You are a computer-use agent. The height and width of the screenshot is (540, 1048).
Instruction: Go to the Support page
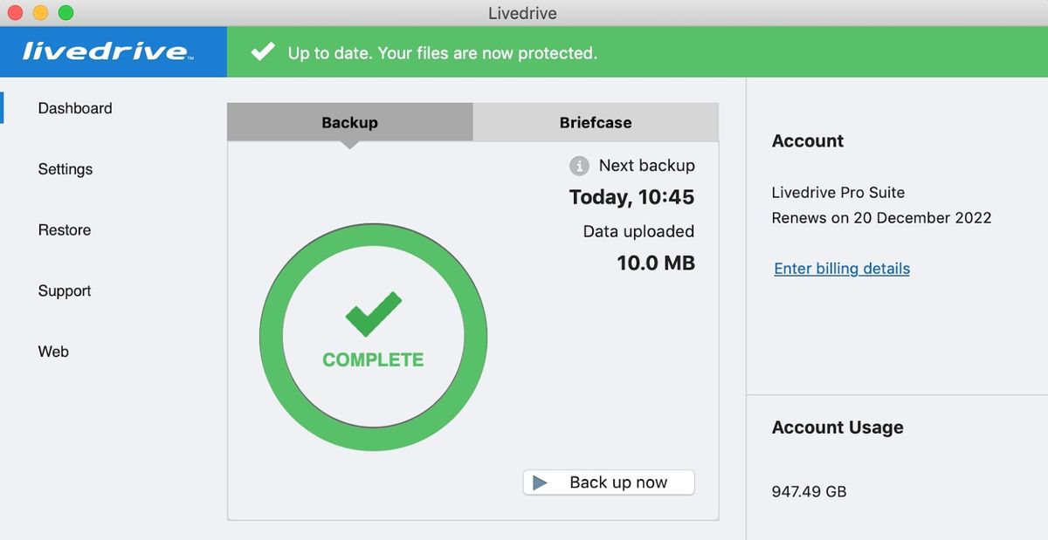pyautogui.click(x=64, y=291)
